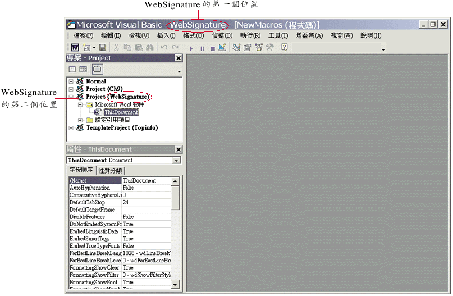Click the Find binoculars icon
Screen dimensions: 453x296
coord(150,47)
